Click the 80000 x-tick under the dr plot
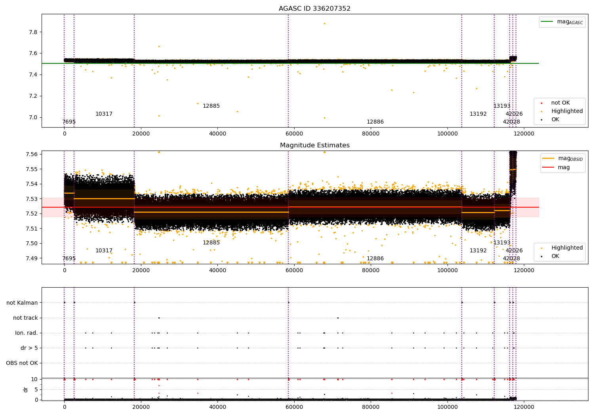This screenshot has width=594, height=416. 371,407
